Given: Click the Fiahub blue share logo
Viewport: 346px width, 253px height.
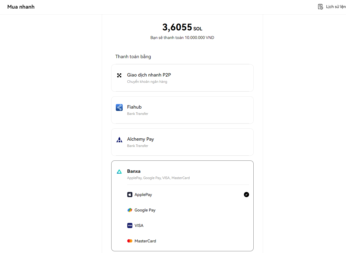Looking at the screenshot, I should pyautogui.click(x=119, y=107).
